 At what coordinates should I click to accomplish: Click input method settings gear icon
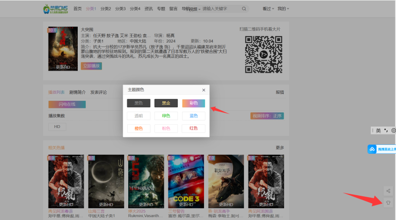(394, 131)
